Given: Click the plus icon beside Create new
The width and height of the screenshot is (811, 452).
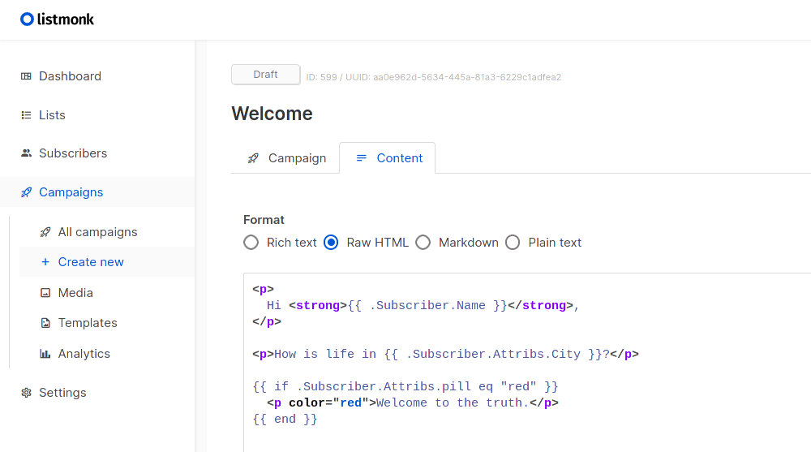Looking at the screenshot, I should [x=45, y=262].
